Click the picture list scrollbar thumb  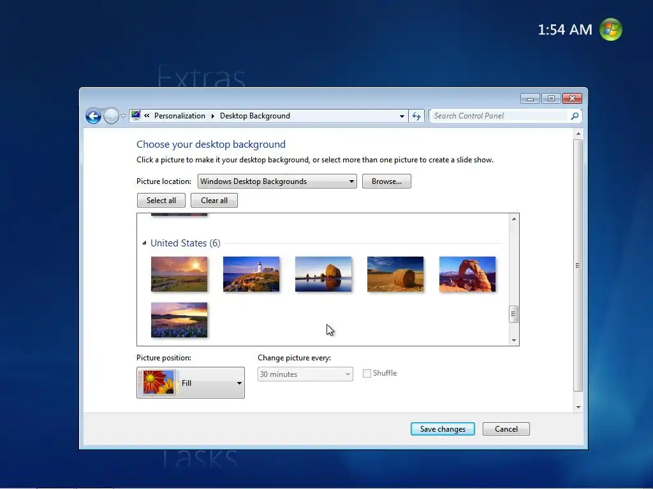tap(513, 315)
